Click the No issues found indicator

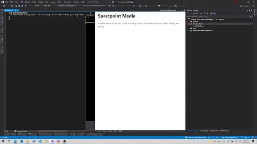pos(21,131)
